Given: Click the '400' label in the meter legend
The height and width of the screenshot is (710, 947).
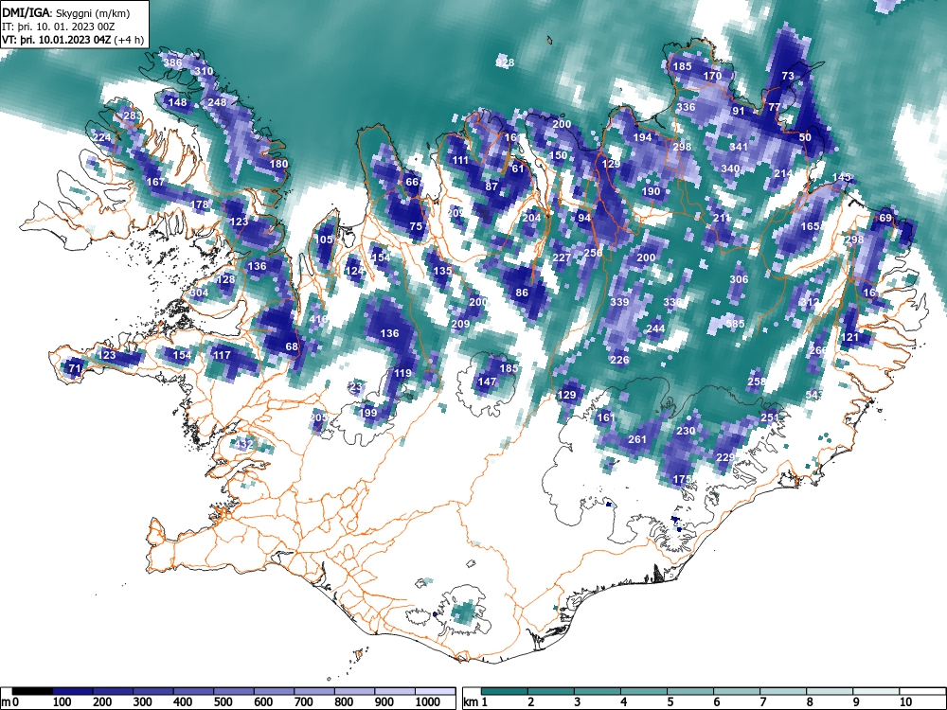Looking at the screenshot, I should (183, 702).
